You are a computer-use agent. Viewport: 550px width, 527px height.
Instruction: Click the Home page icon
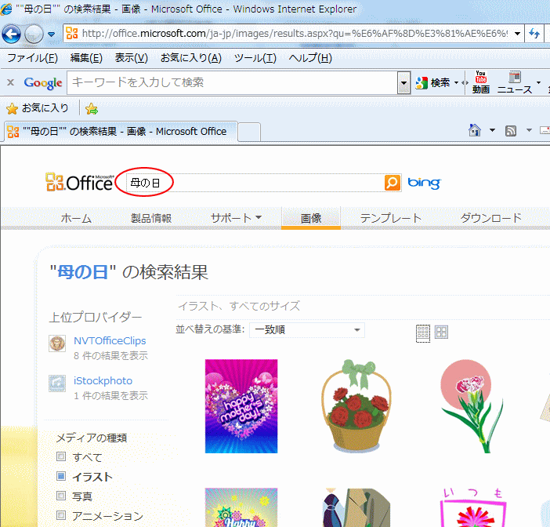coord(475,130)
